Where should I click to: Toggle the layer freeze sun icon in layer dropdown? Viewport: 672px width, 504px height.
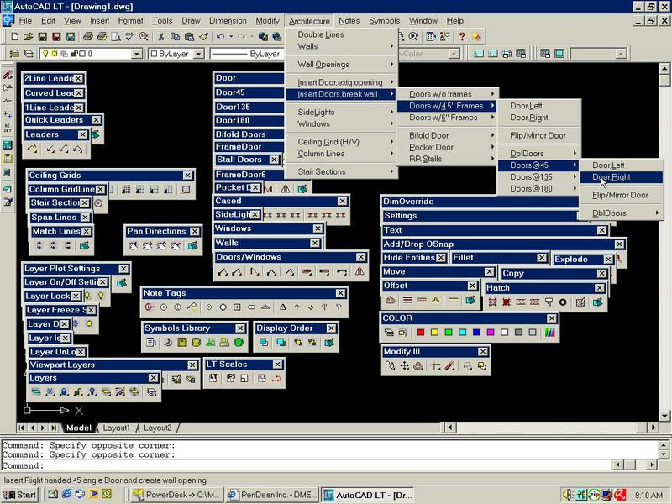click(55, 54)
